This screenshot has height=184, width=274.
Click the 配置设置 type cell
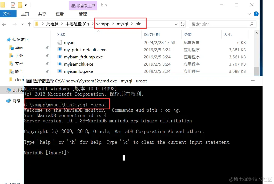(192, 43)
